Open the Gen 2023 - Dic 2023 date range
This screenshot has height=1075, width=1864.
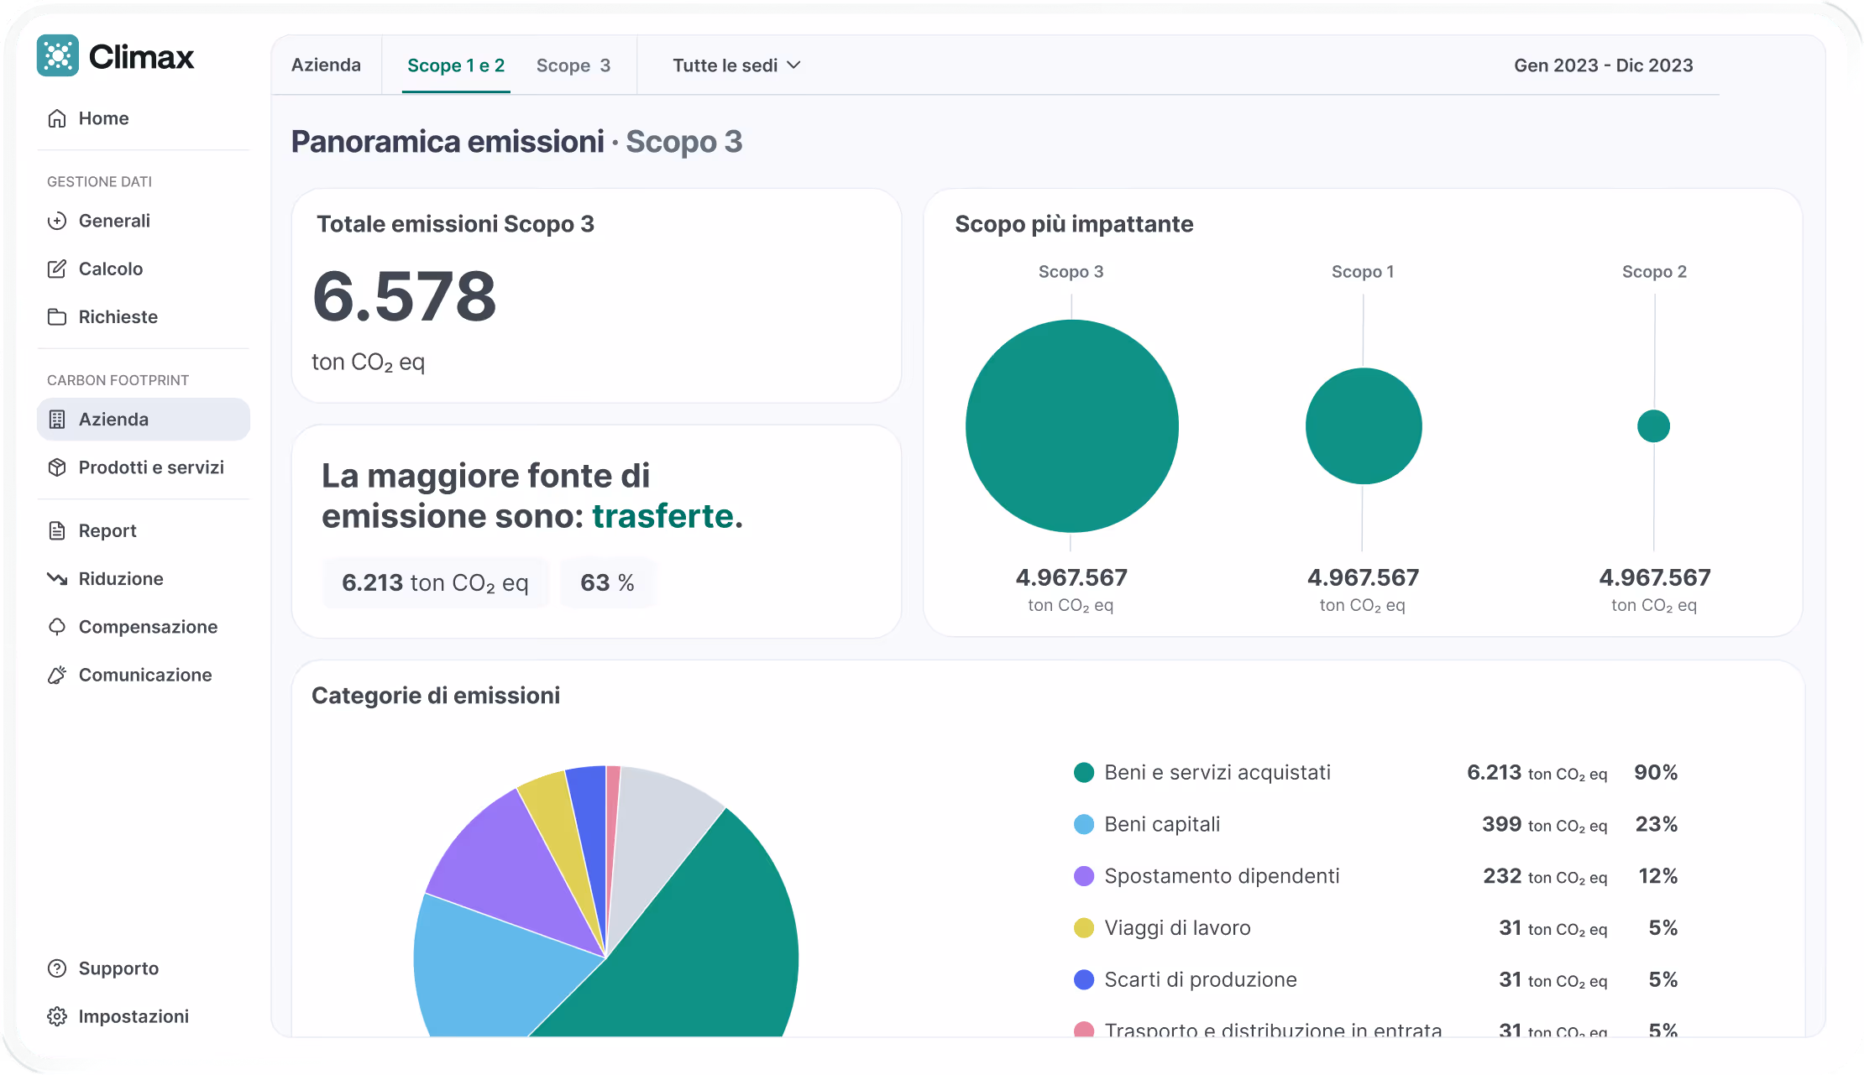(x=1603, y=65)
